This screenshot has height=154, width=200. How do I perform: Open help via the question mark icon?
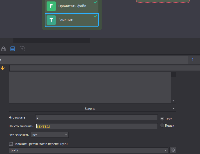coord(192,60)
